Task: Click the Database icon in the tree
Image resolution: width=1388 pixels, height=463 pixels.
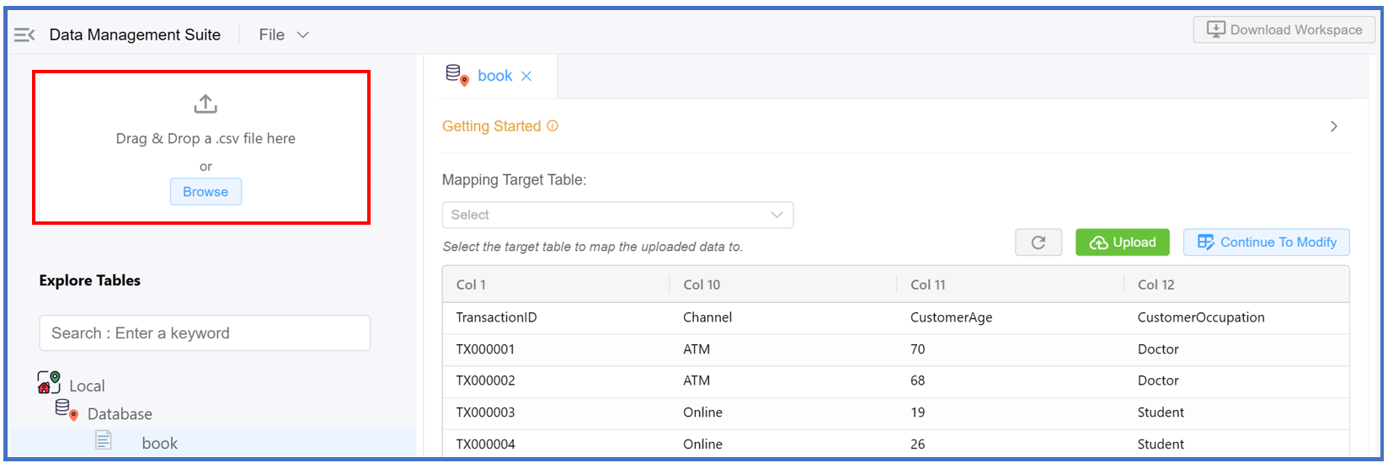Action: tap(67, 411)
